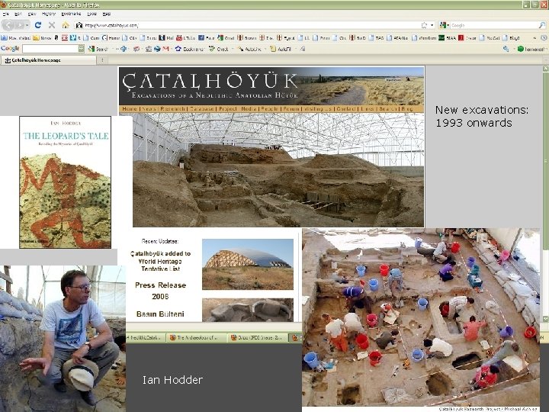The height and width of the screenshot is (412, 549).
Task: Open the Blog bookmark in the bookmarks toolbar
Action: (511, 37)
